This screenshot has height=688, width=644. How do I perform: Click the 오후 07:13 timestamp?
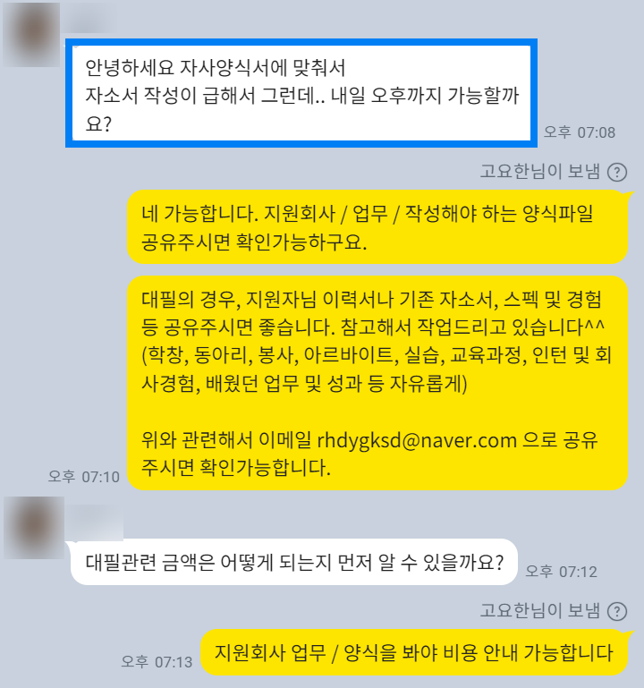[157, 662]
